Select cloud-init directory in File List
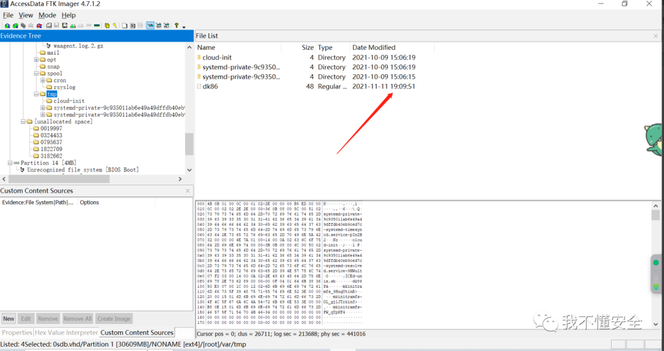Viewport: 664px width, 351px height. [217, 58]
